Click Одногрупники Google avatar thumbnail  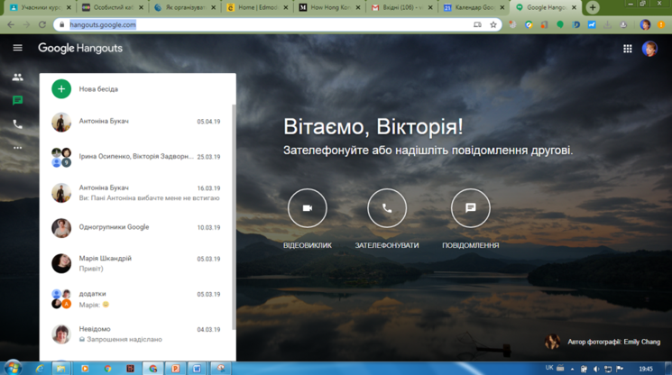(61, 228)
